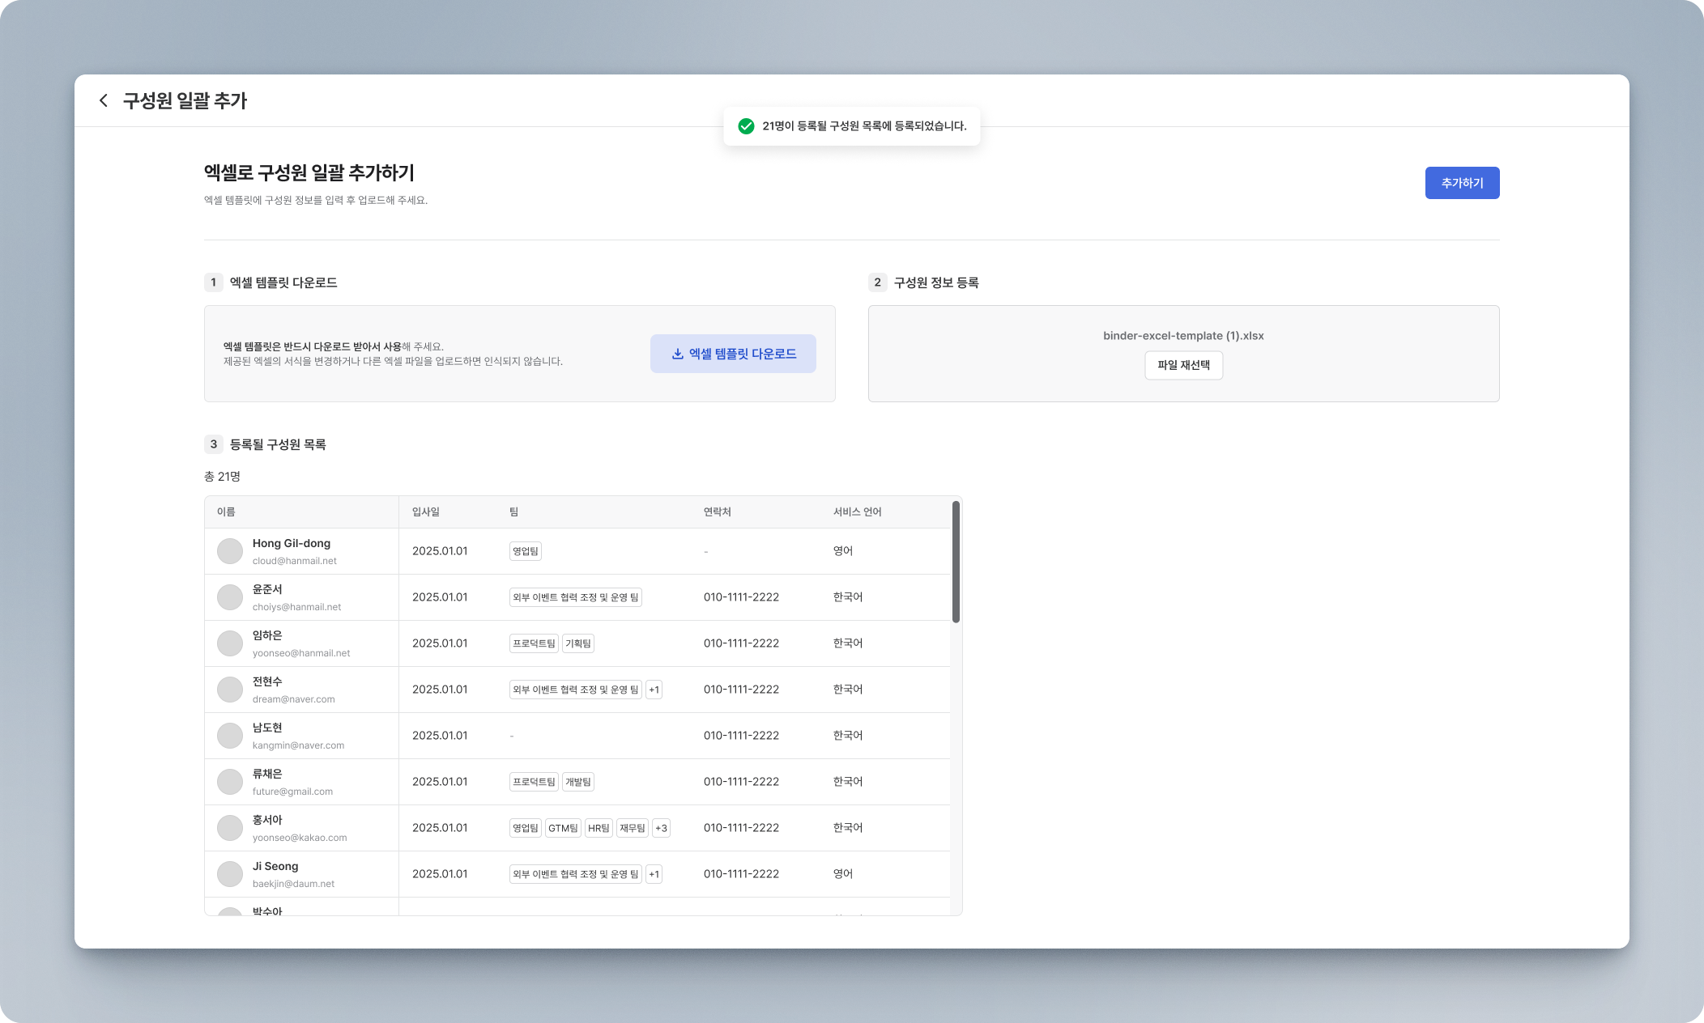Click the binder-excel-template (1).xlsx file name
Viewport: 1704px width, 1023px height.
[1183, 336]
